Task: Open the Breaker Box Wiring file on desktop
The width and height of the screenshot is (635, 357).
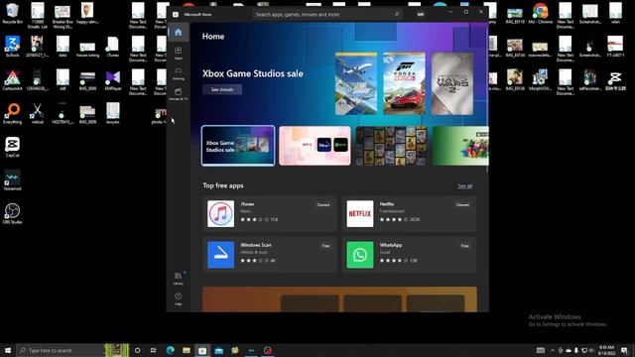Action: point(63,16)
